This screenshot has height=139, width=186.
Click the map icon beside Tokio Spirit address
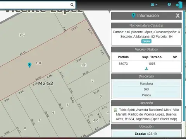pos(115,110)
